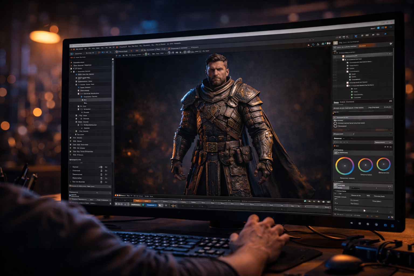Select the orange highlighted tab in the bottom timeline

pos(137,201)
